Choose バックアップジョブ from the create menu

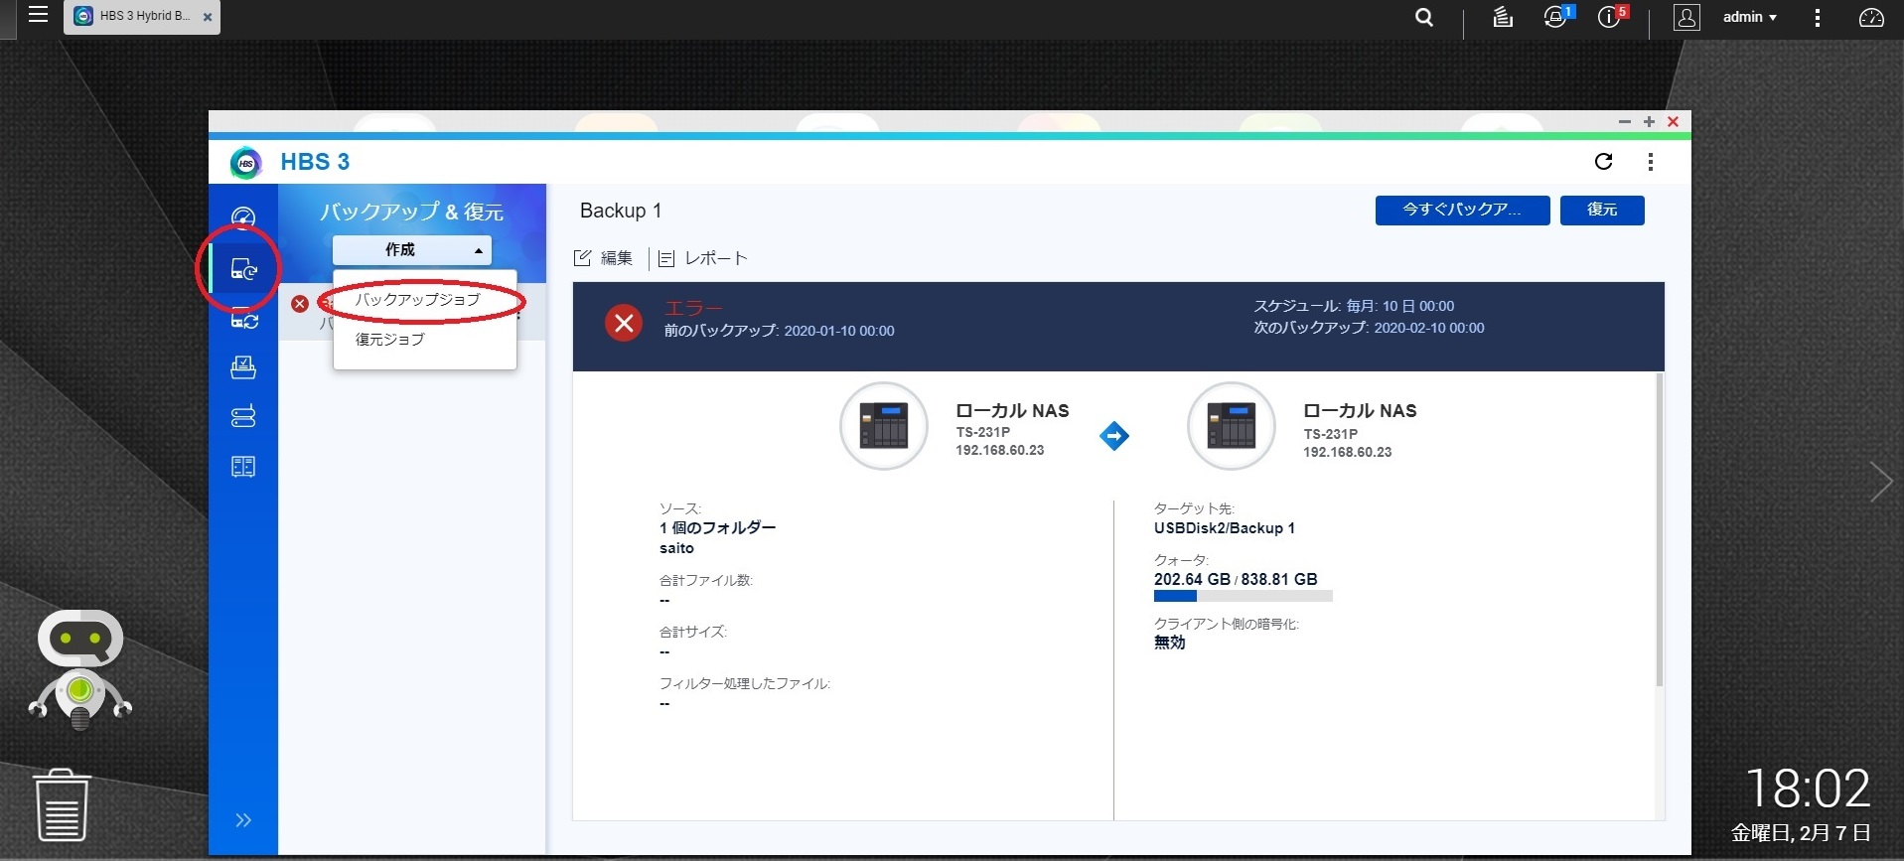tap(418, 299)
